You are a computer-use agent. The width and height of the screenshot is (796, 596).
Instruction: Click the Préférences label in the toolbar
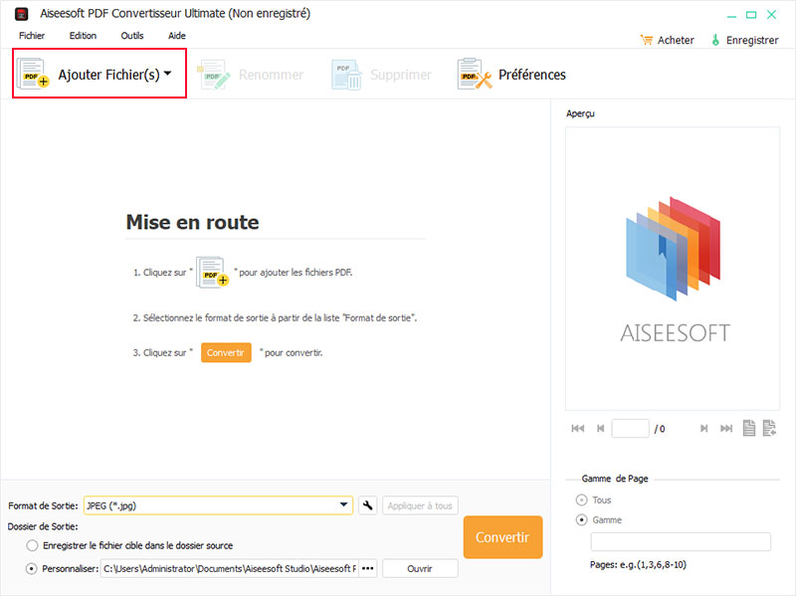532,75
